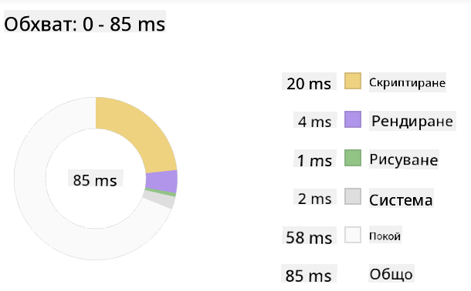
Task: Click the 4 ms rendering value
Action: [x=315, y=120]
